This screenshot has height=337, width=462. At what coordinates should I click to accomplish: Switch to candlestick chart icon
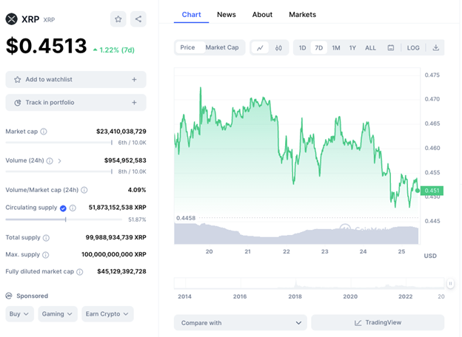(278, 48)
